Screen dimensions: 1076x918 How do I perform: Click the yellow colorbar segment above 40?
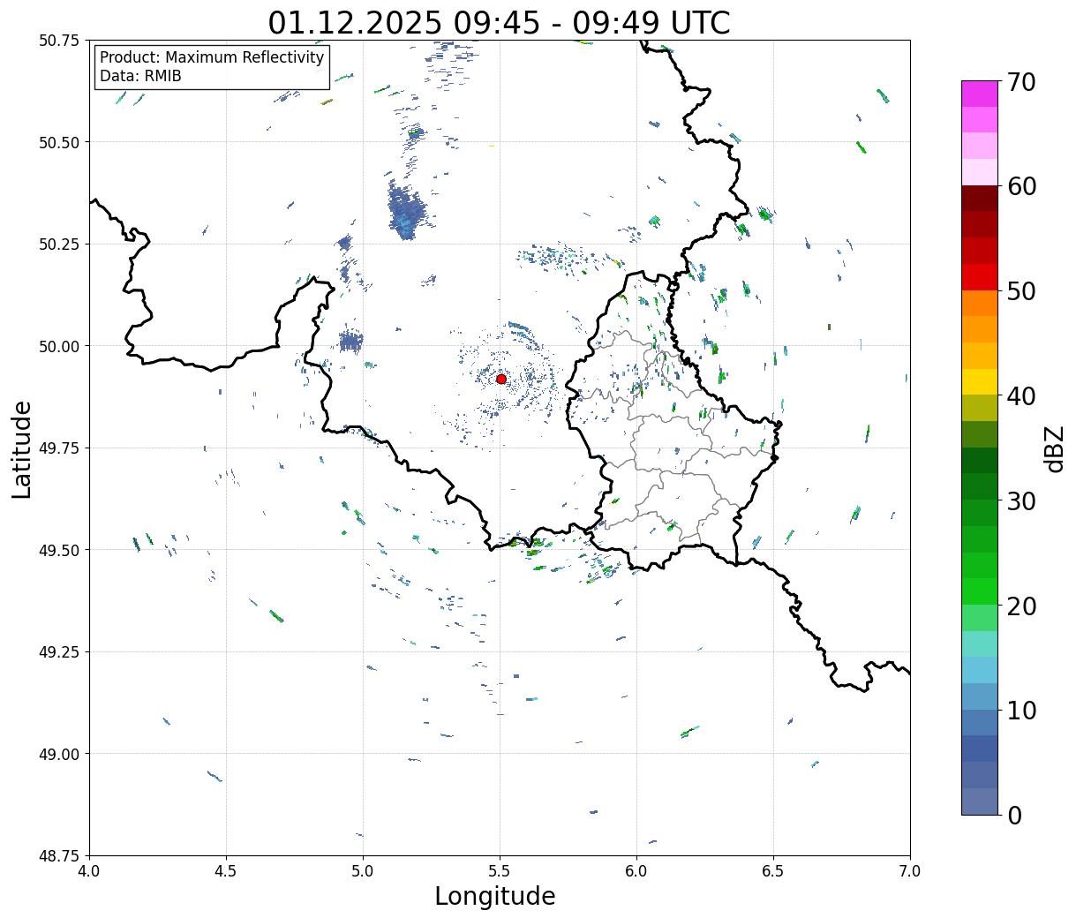(x=980, y=381)
